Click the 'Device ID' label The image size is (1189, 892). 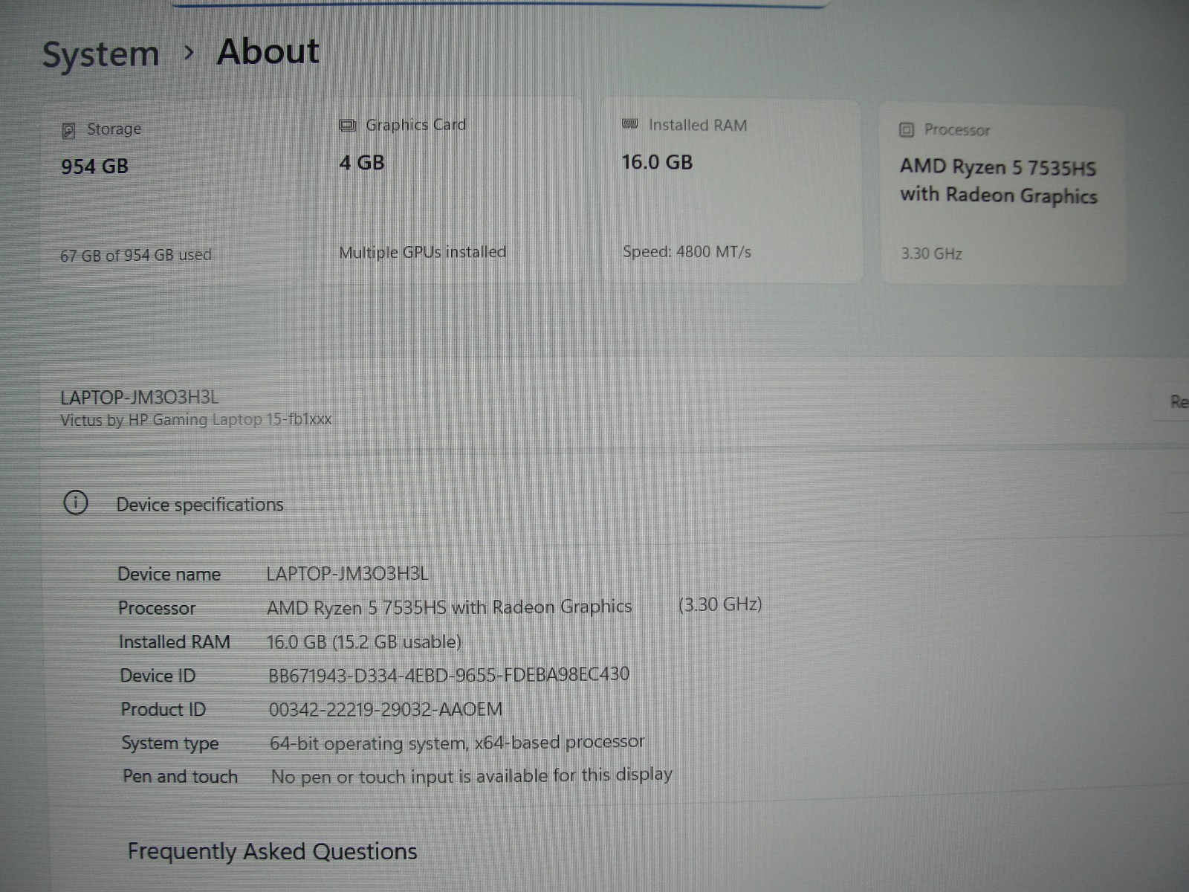pyautogui.click(x=158, y=676)
